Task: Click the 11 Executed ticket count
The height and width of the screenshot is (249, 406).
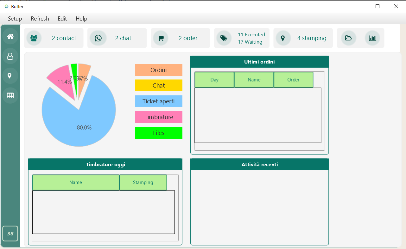Action: [251, 35]
